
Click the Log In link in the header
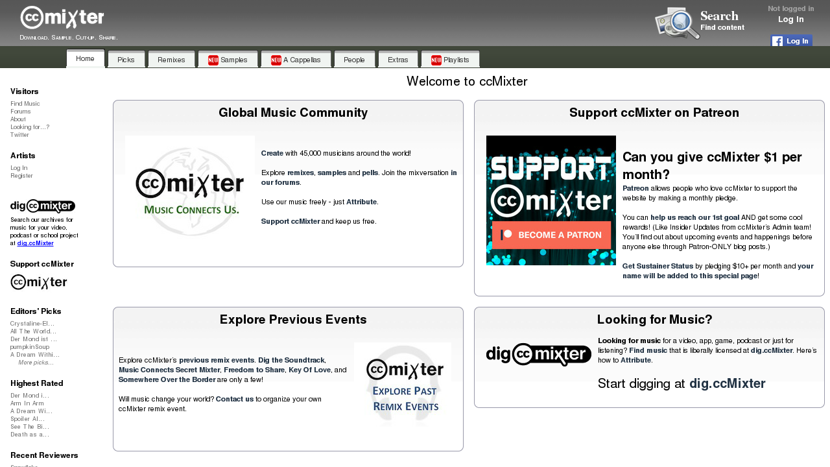point(791,19)
